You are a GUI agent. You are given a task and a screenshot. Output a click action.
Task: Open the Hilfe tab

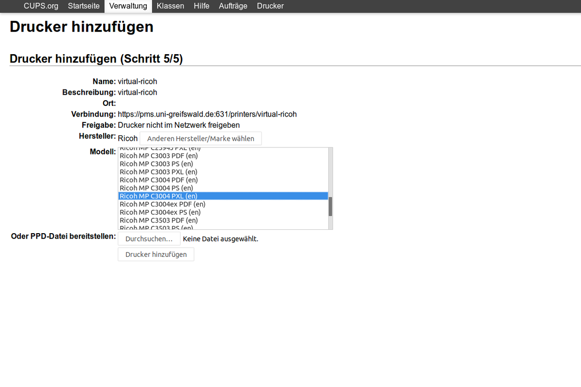click(201, 6)
